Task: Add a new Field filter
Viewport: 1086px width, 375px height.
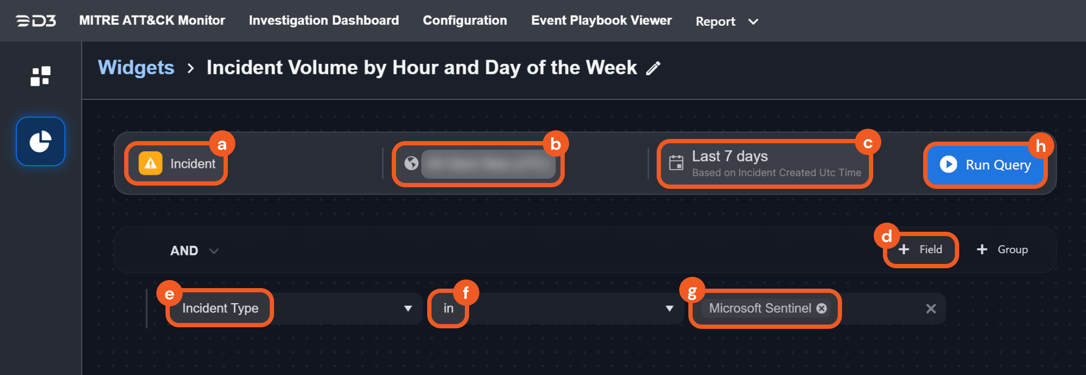Action: coord(920,249)
